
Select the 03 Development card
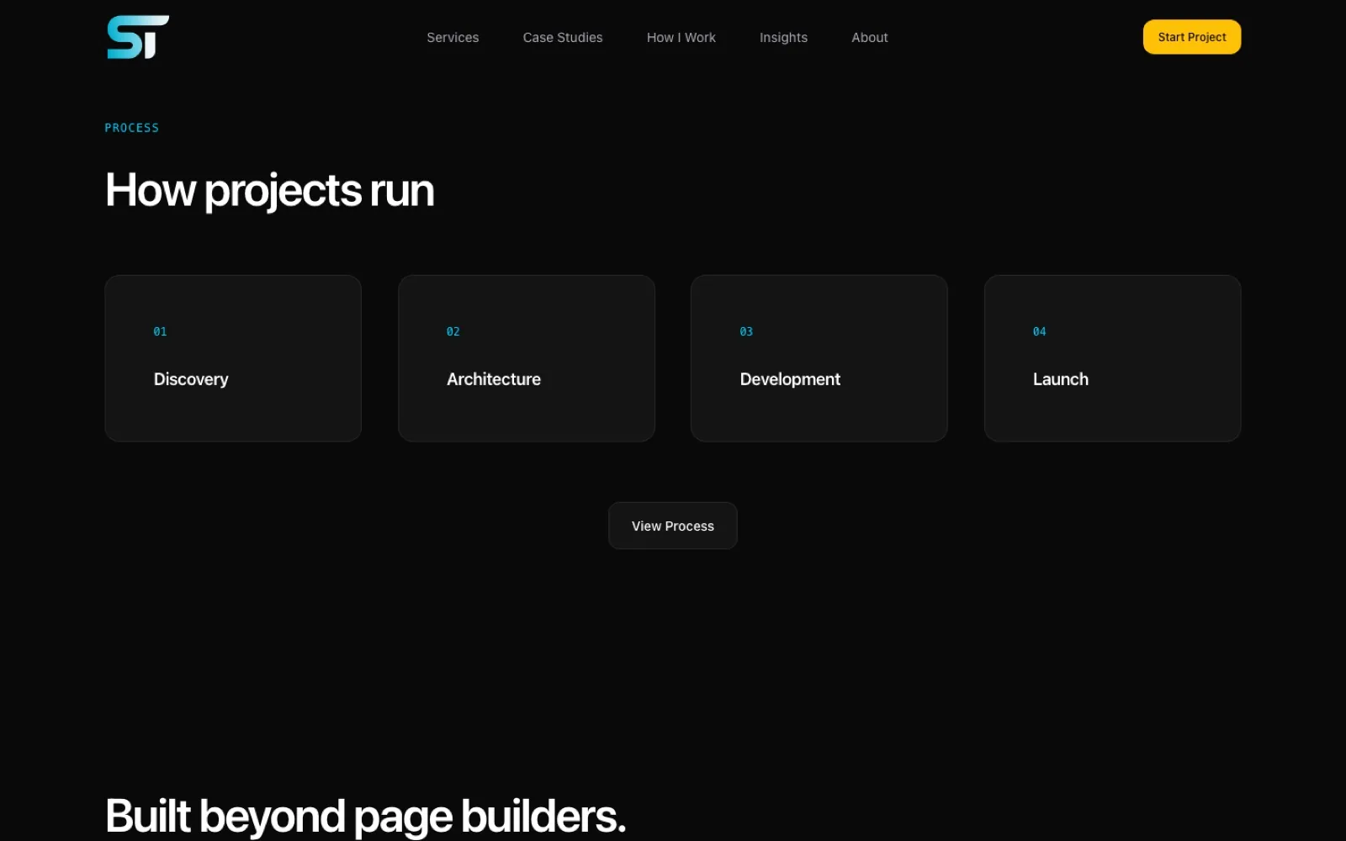pyautogui.click(x=819, y=358)
